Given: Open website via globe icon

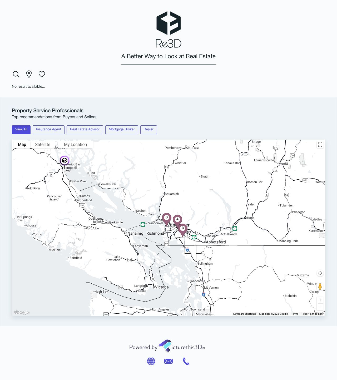Looking at the screenshot, I should coord(151,361).
